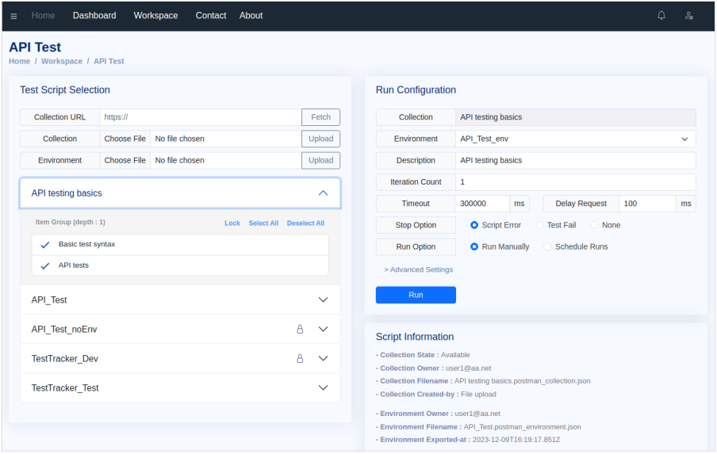Open the Workspace menu item
The width and height of the screenshot is (717, 454).
(155, 16)
